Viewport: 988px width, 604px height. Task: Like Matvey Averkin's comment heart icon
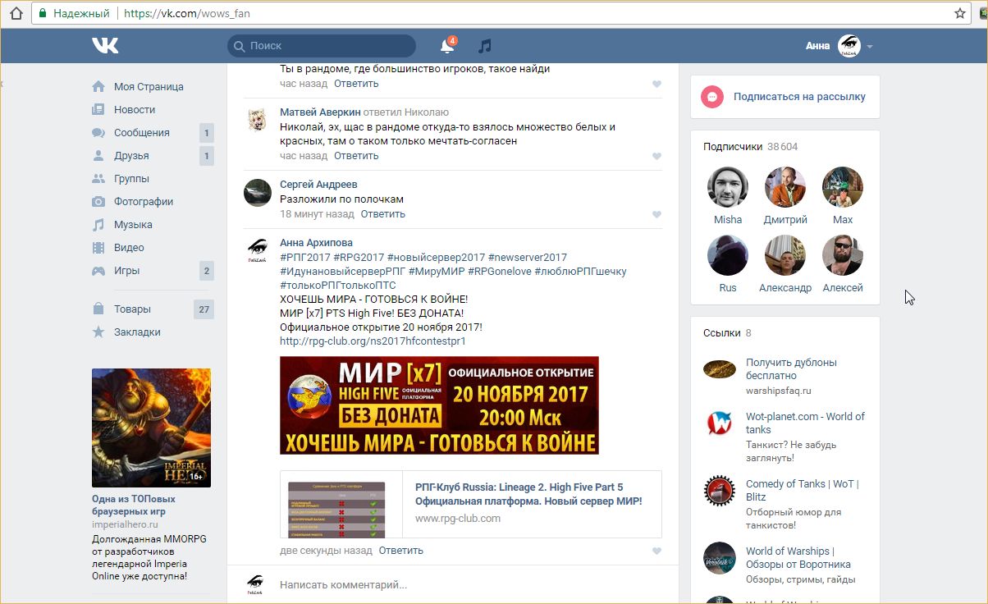656,157
